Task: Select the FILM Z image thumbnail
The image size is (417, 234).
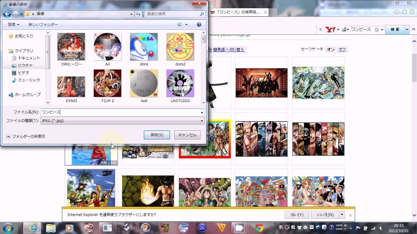Action: 108,86
